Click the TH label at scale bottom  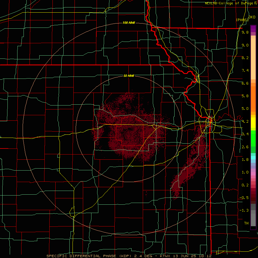pyautogui.click(x=246, y=223)
